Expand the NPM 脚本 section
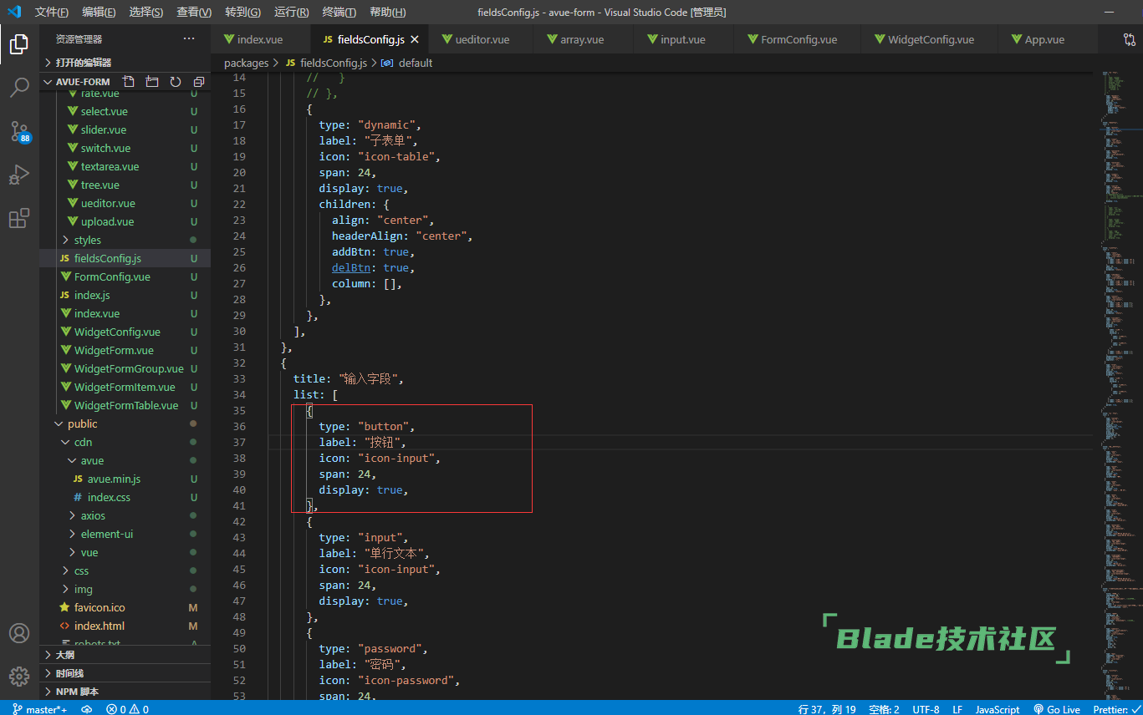Viewport: 1143px width, 715px height. coord(125,691)
